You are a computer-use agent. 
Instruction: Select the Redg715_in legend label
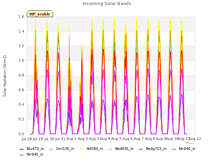(156, 149)
